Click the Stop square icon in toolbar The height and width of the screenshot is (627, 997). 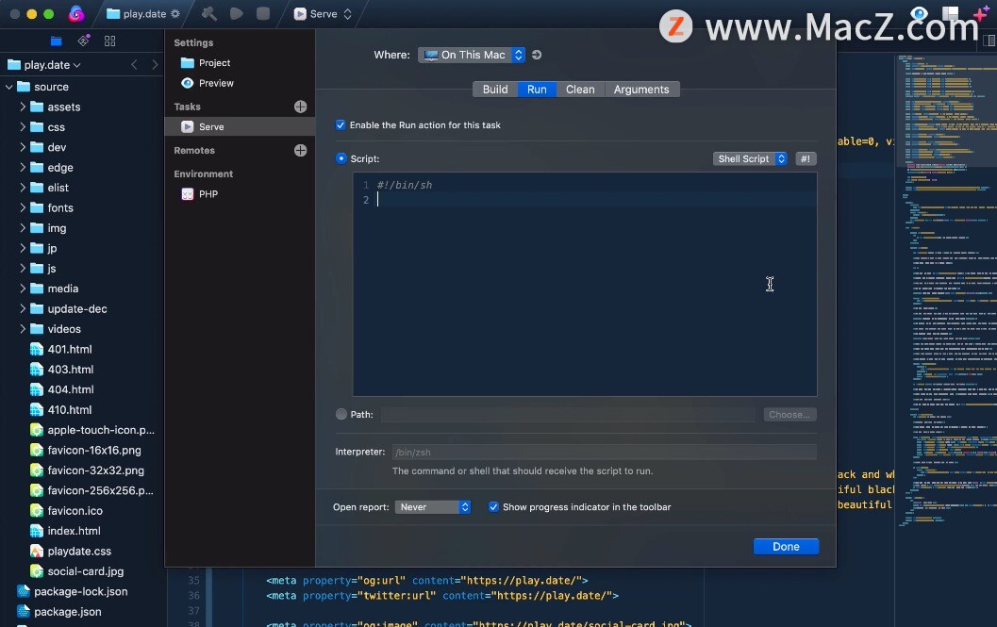pyautogui.click(x=262, y=13)
